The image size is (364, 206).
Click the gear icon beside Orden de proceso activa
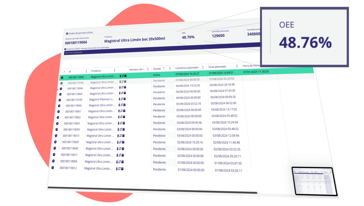(67, 33)
